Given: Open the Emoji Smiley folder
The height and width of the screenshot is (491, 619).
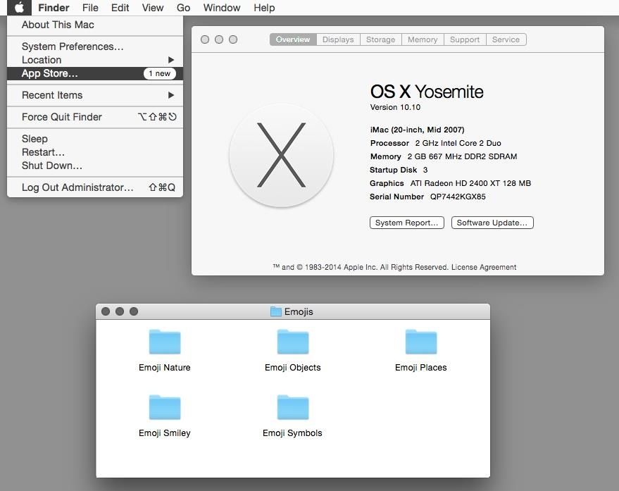Looking at the screenshot, I should click(164, 406).
